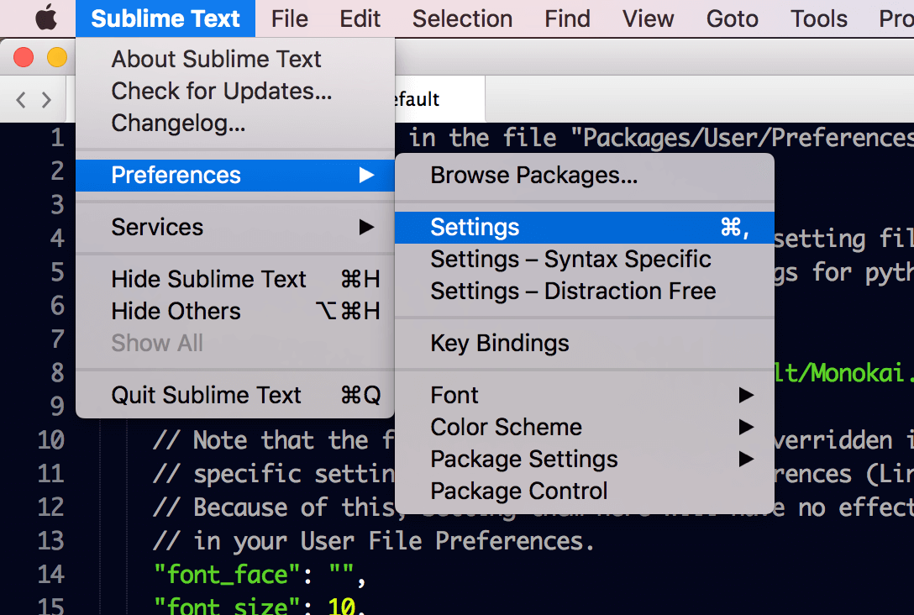Expand the Font submenu
The image size is (914, 615).
pos(584,395)
